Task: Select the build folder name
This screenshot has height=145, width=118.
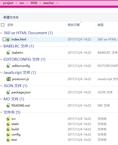Action: click(x=15, y=129)
